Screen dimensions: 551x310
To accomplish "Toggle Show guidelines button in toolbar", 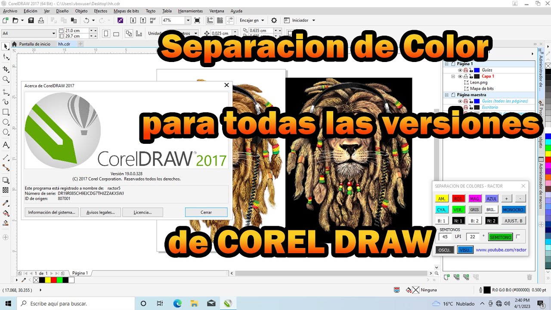I will pos(229,20).
